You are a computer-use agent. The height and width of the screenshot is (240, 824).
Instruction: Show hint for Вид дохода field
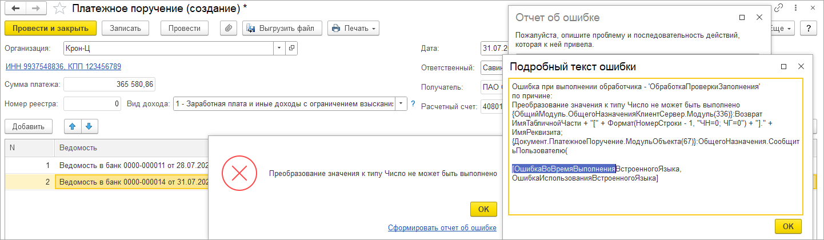click(x=413, y=103)
